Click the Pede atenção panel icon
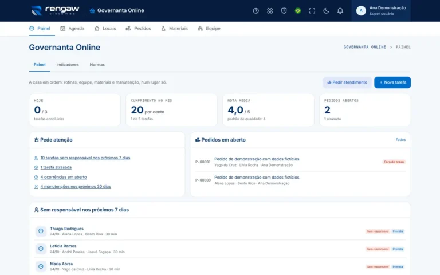 pyautogui.click(x=36, y=140)
